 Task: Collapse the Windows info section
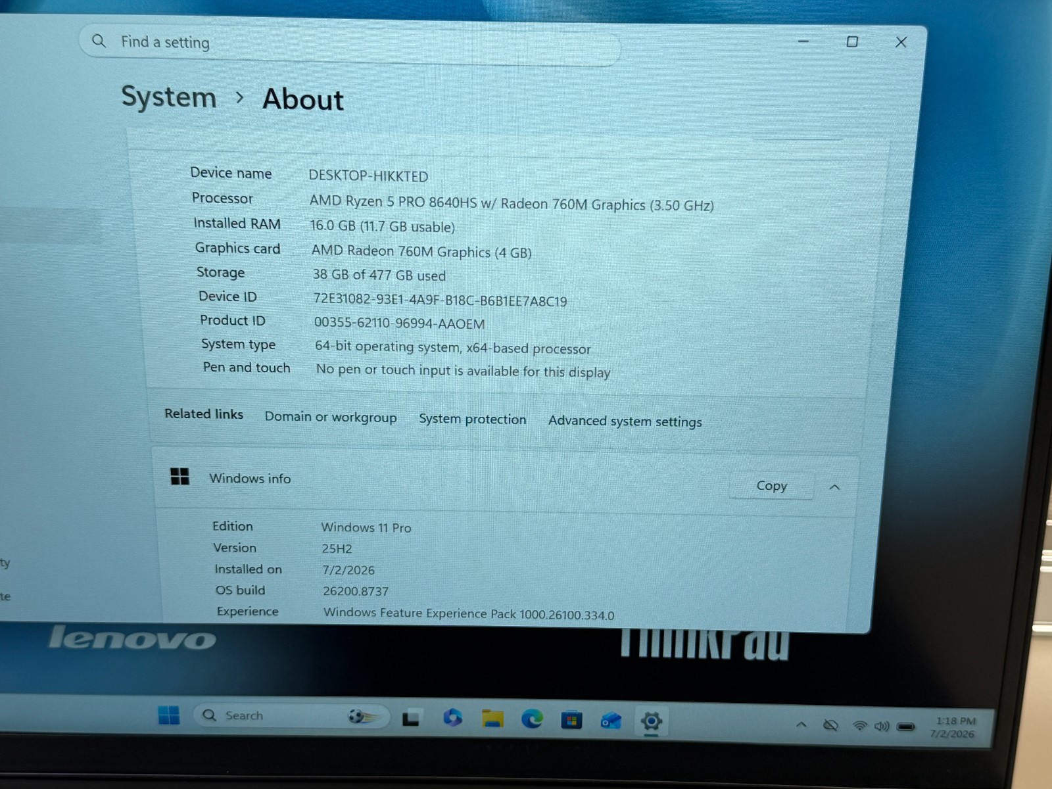[x=834, y=487]
